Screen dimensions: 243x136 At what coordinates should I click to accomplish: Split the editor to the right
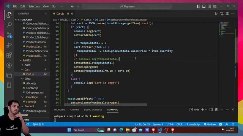(x=227, y=14)
